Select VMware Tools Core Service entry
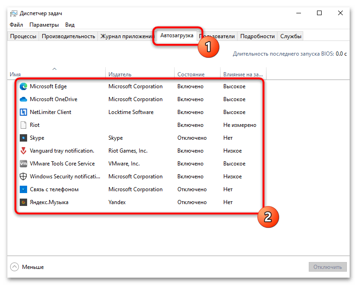The height and width of the screenshot is (285, 357). [x=62, y=164]
